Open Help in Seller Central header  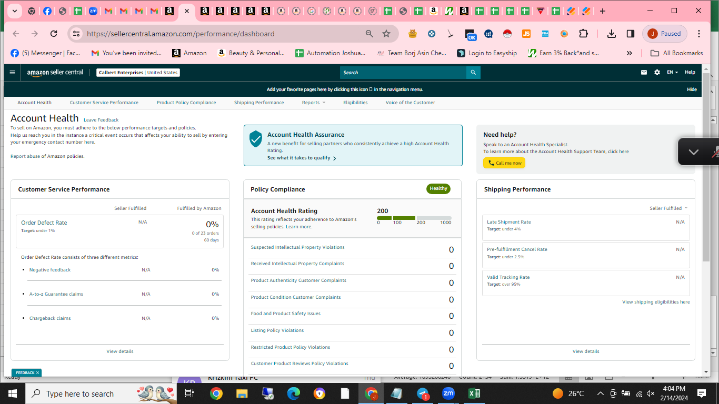click(690, 73)
